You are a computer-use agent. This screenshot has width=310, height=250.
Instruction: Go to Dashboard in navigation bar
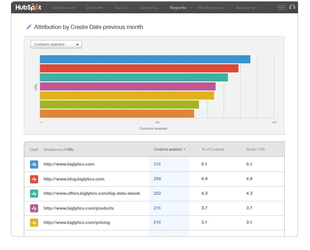(x=63, y=8)
